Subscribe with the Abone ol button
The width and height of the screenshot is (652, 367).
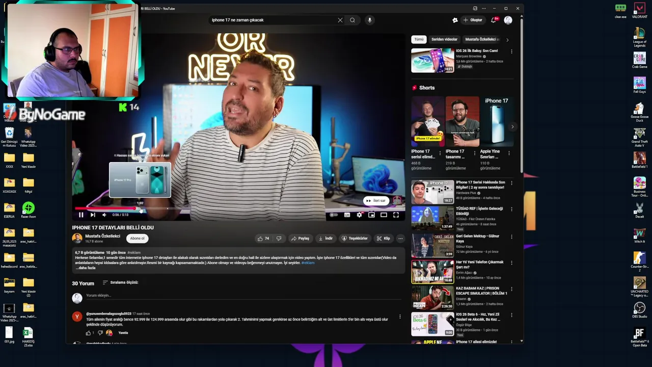[x=137, y=239]
